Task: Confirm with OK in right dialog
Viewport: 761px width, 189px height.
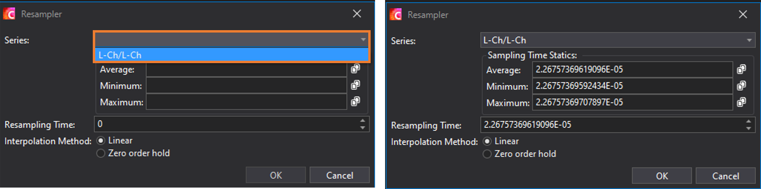Action: [x=662, y=176]
